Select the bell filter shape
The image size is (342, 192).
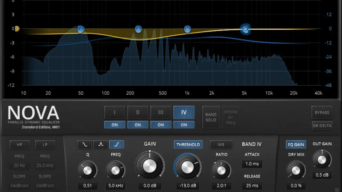(100, 145)
